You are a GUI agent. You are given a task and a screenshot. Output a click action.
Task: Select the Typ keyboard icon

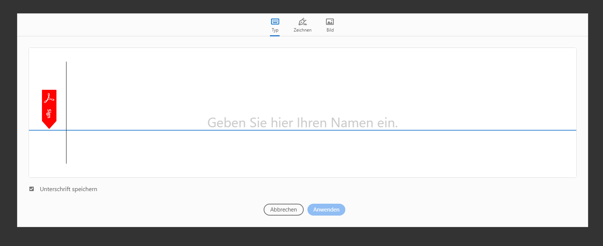pyautogui.click(x=275, y=22)
